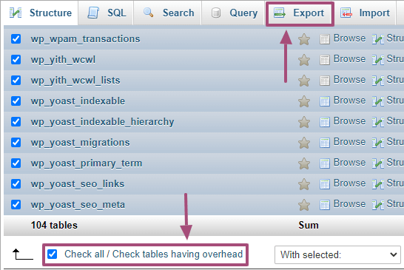The image size is (404, 270).
Task: Open the wp_yith_wcwl_lists table name
Action: pyautogui.click(x=75, y=81)
